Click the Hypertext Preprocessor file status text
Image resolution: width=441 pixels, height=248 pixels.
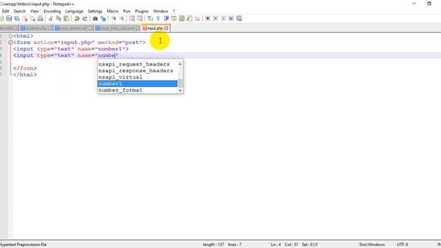click(x=23, y=245)
